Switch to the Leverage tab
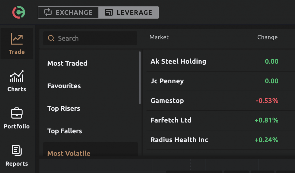The image size is (295, 173). 128,12
